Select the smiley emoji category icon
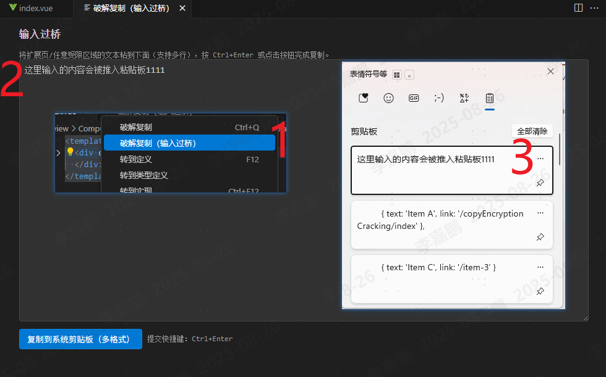Screen dimensions: 606x377 tap(388, 97)
